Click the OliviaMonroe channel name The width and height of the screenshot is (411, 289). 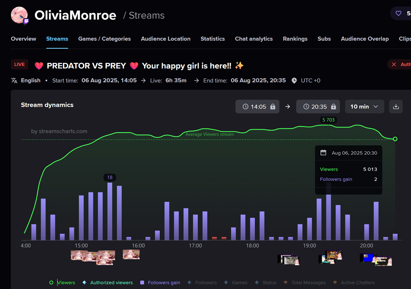click(75, 15)
